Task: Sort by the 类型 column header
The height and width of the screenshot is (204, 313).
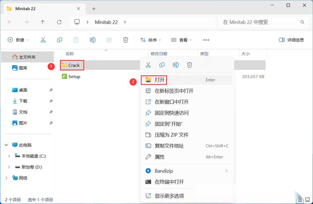Action: tap(204, 54)
